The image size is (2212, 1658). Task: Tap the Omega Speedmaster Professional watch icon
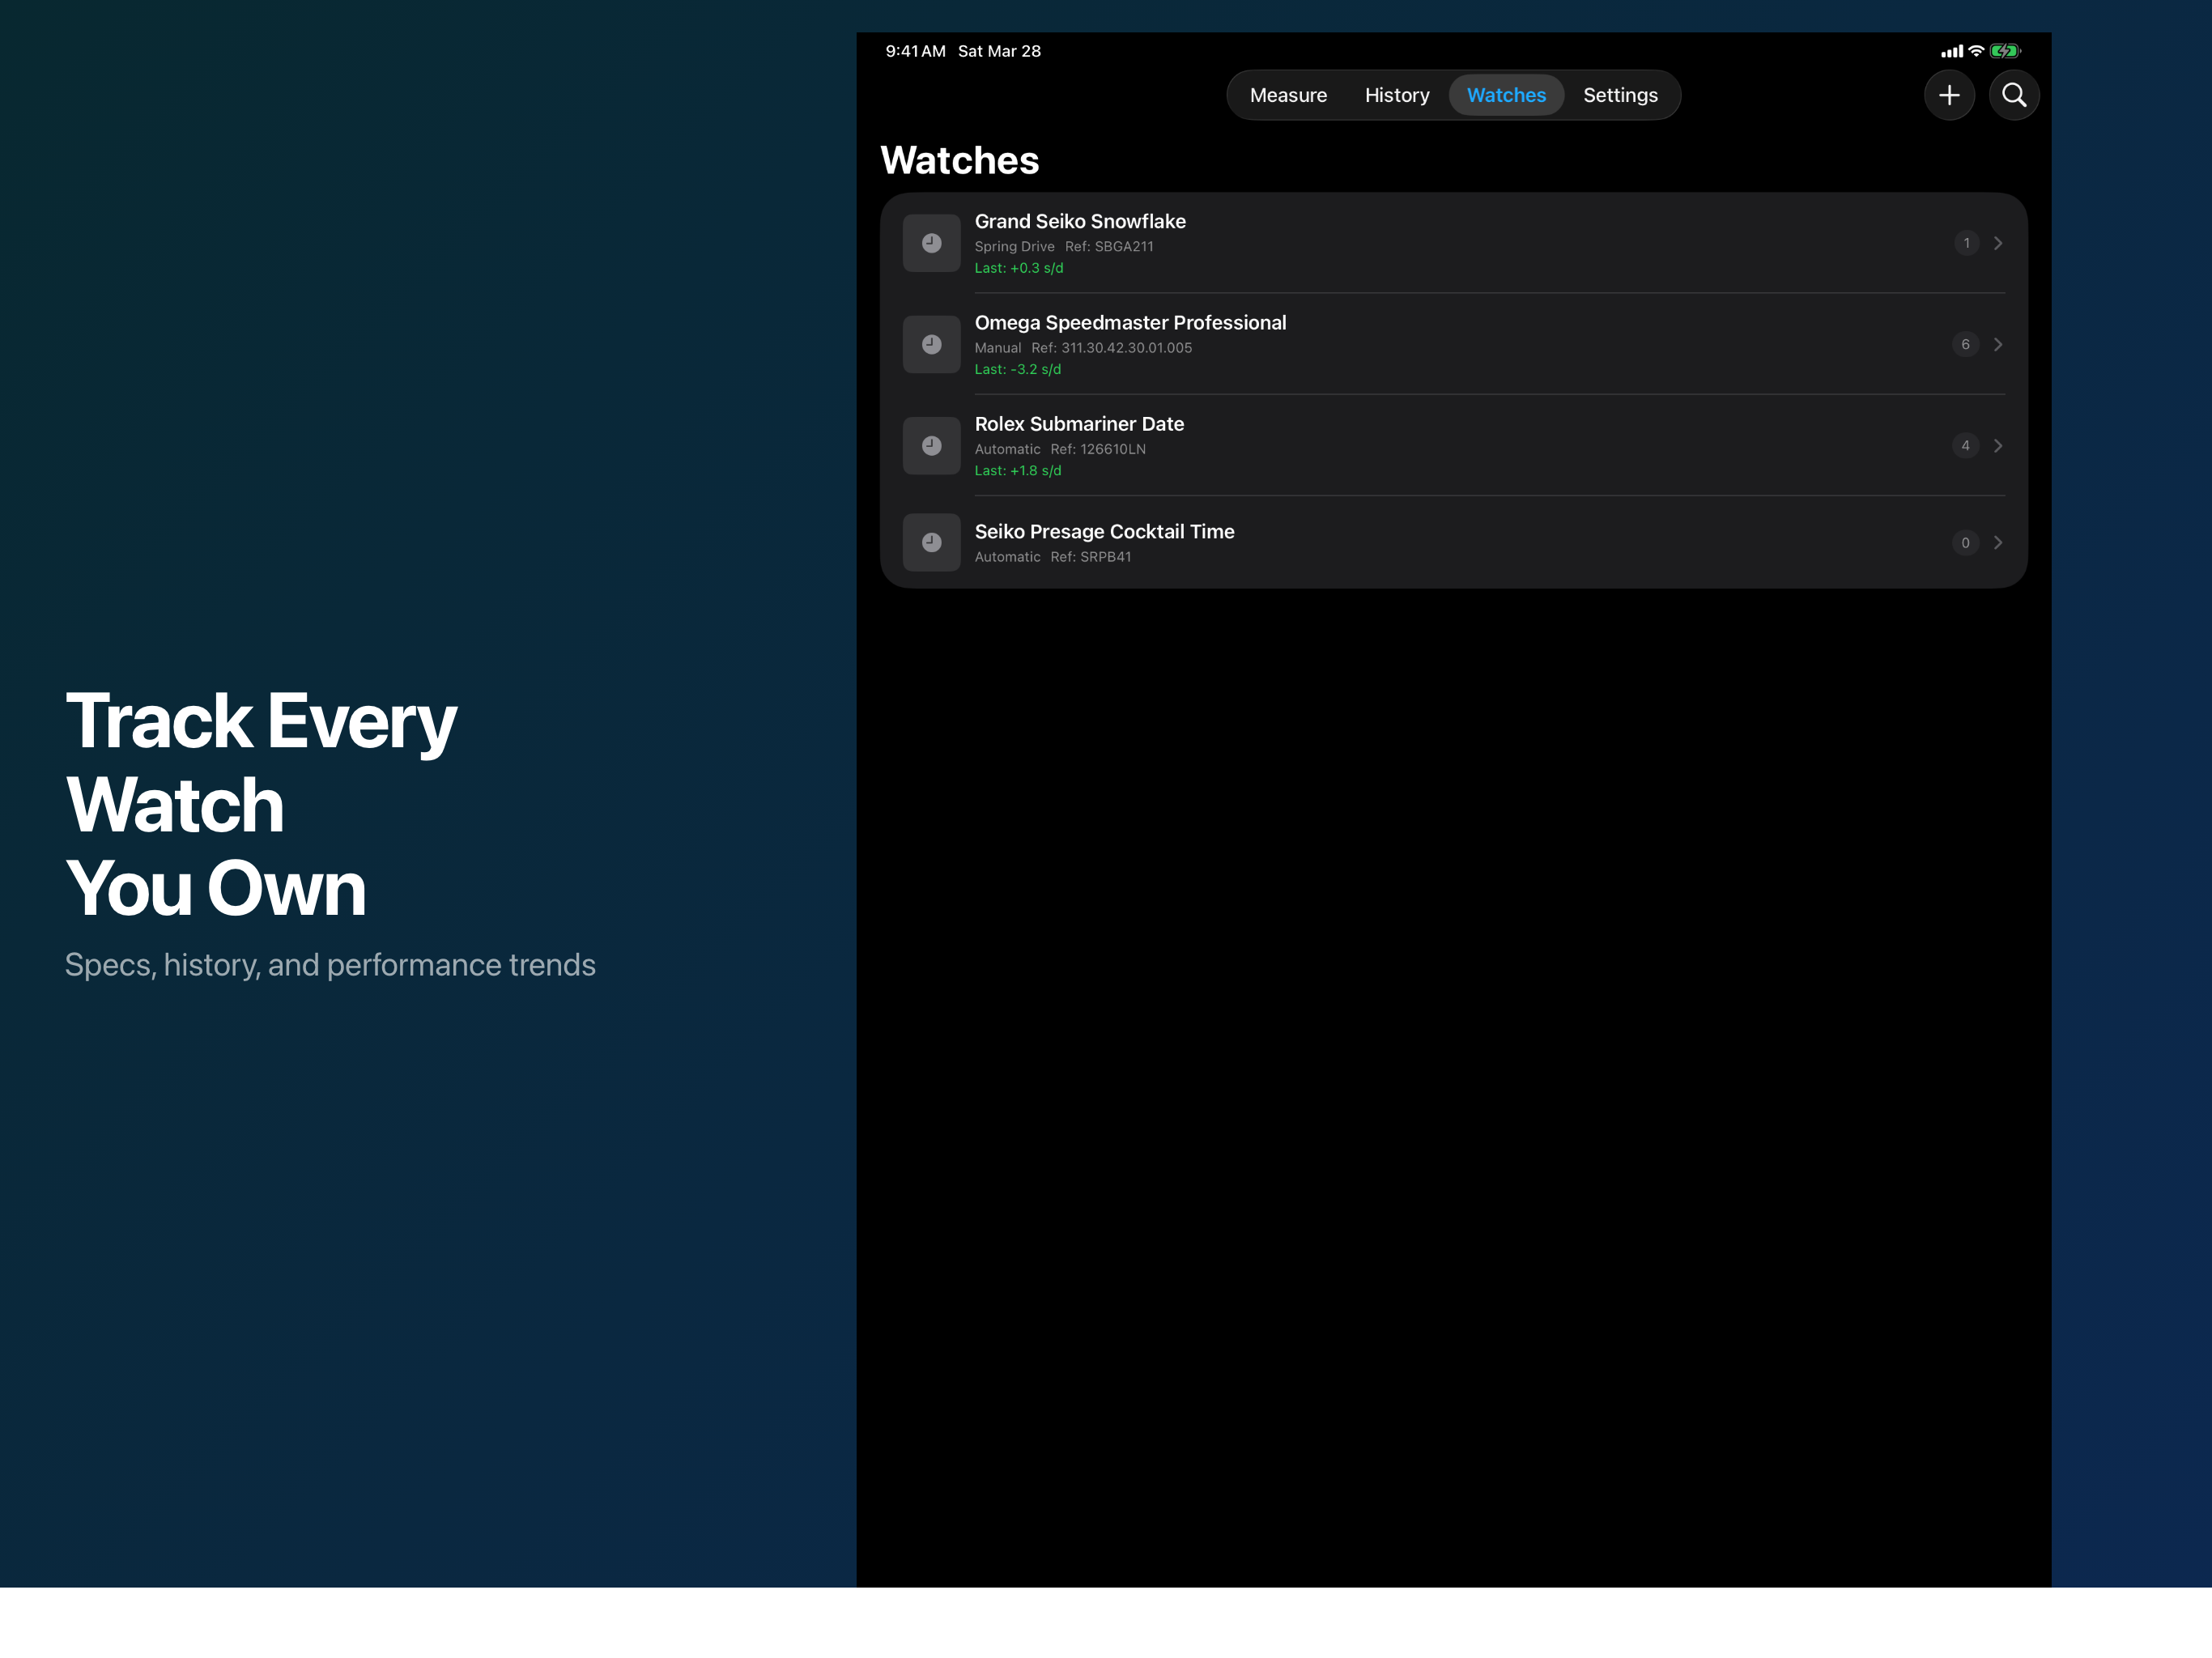(931, 344)
